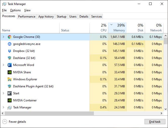168x128 pixels.
Task: Select the Dropbox (32 bit) process row
Action: pyautogui.click(x=82, y=51)
